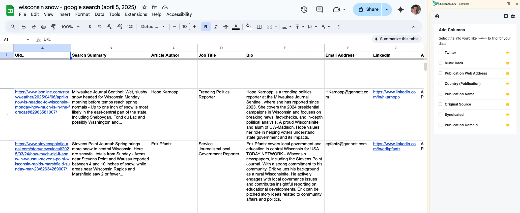The height and width of the screenshot is (213, 520).
Task: Enable Publication Web Address checkbox
Action: [440, 73]
